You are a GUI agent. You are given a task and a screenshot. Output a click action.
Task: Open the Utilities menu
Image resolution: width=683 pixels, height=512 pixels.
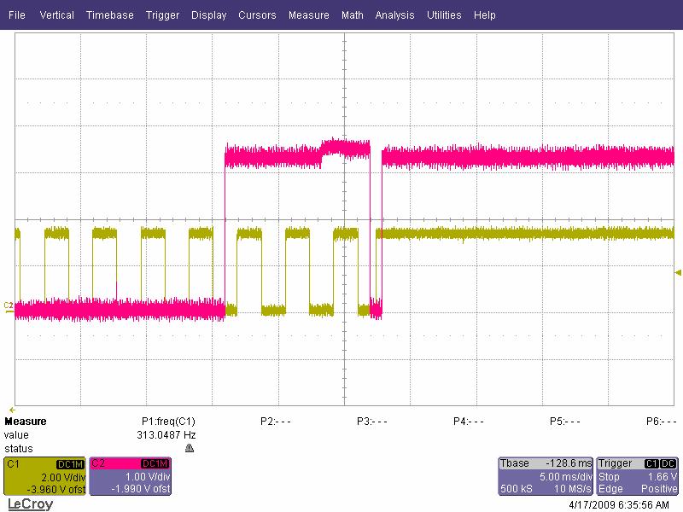coord(444,15)
